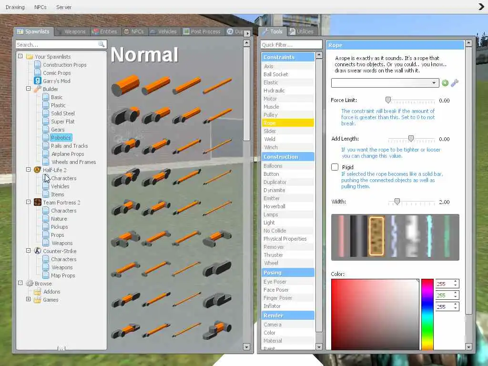Collapse the Builder tree node

(x=28, y=89)
